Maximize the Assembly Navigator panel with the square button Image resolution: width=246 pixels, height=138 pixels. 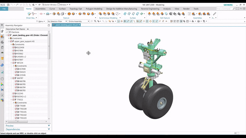point(49,25)
